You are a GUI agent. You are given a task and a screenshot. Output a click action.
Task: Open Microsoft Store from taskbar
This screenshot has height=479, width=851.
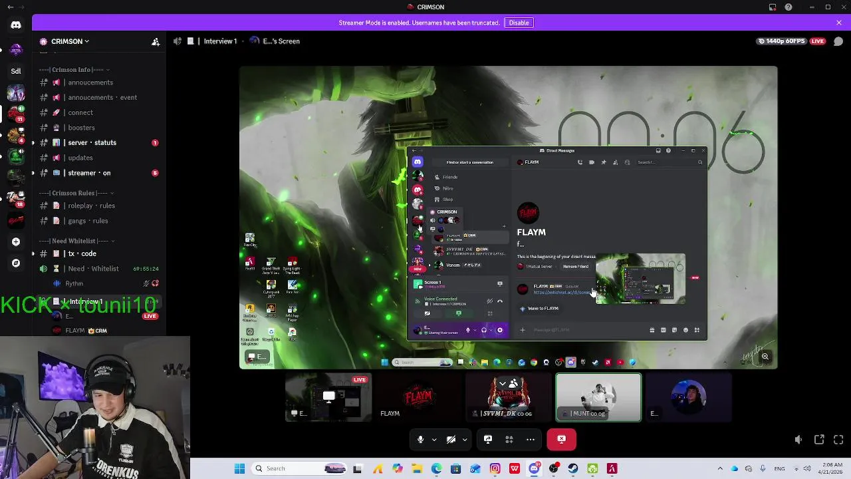(x=455, y=469)
